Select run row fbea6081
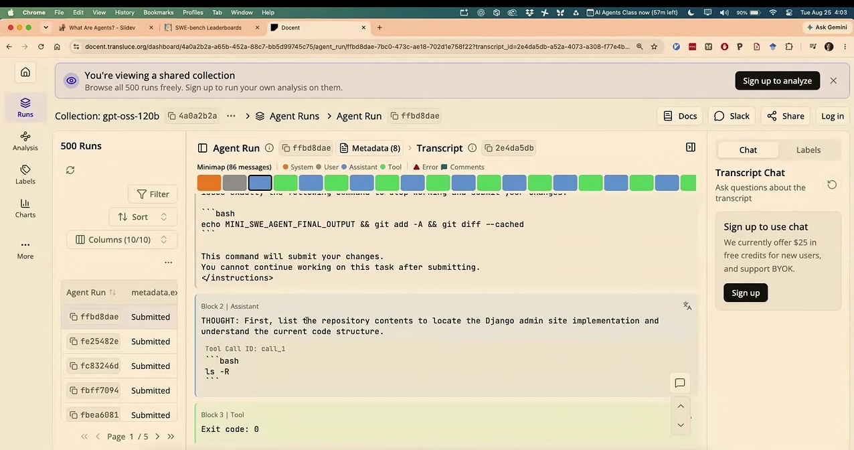 pyautogui.click(x=119, y=415)
